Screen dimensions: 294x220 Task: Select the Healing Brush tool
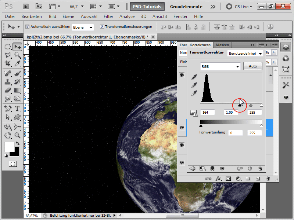(x=7, y=73)
